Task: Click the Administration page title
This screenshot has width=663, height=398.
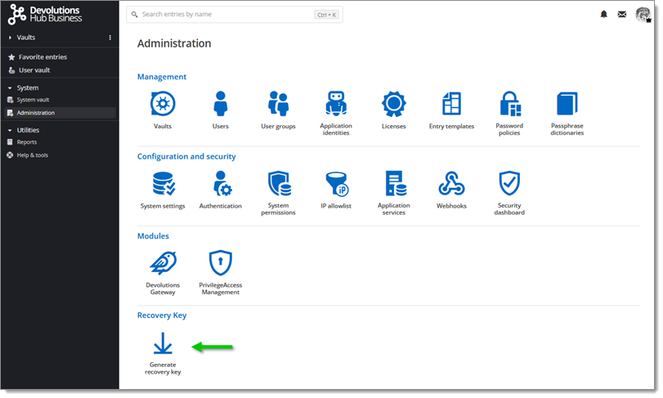Action: [174, 43]
